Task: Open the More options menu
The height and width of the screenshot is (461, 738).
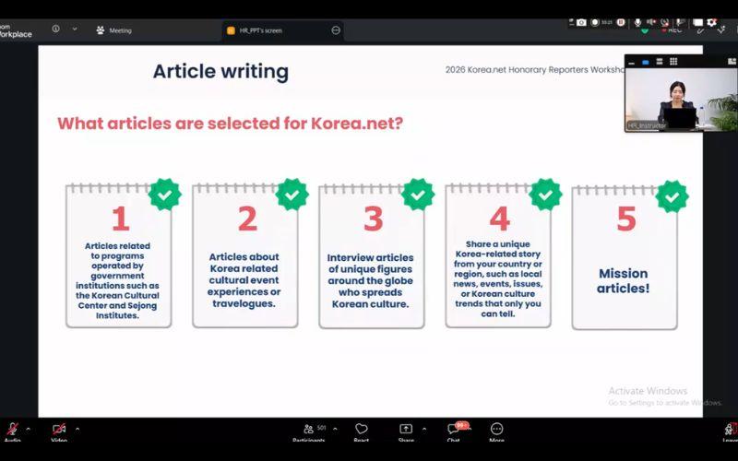Action: 496,429
